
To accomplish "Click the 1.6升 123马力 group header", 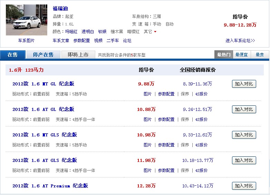I will tap(26, 70).
